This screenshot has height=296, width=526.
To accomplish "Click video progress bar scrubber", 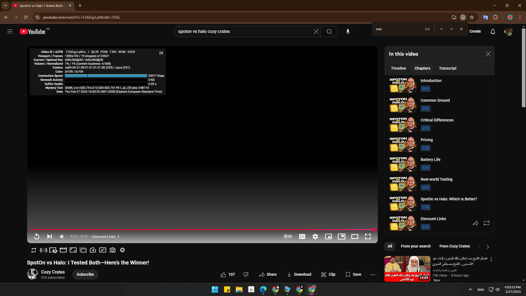I will [x=374, y=230].
